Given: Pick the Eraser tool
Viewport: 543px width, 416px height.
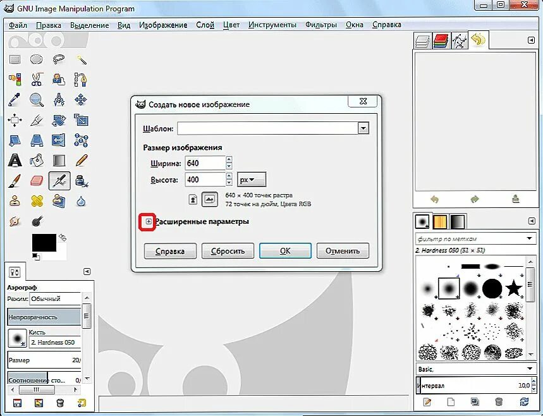Looking at the screenshot, I should [x=37, y=180].
